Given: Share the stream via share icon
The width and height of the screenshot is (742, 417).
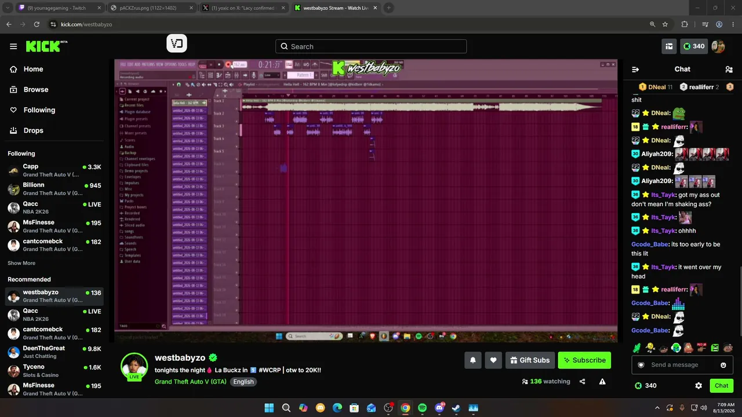Looking at the screenshot, I should (583, 382).
